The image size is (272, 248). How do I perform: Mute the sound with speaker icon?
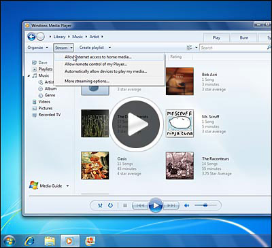click(x=187, y=206)
